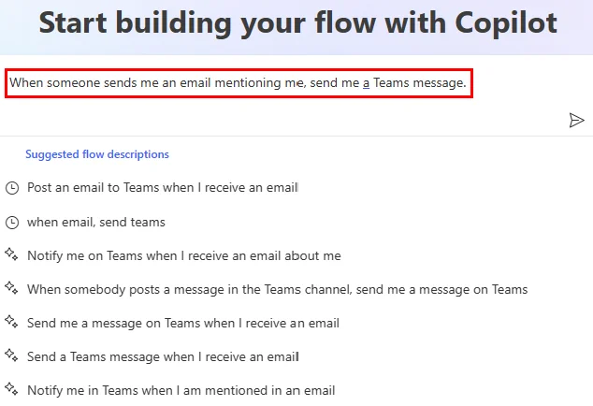Select 'Post an email to Teams when I receive an email'
Viewport: 593px width, 406px height.
(x=163, y=188)
